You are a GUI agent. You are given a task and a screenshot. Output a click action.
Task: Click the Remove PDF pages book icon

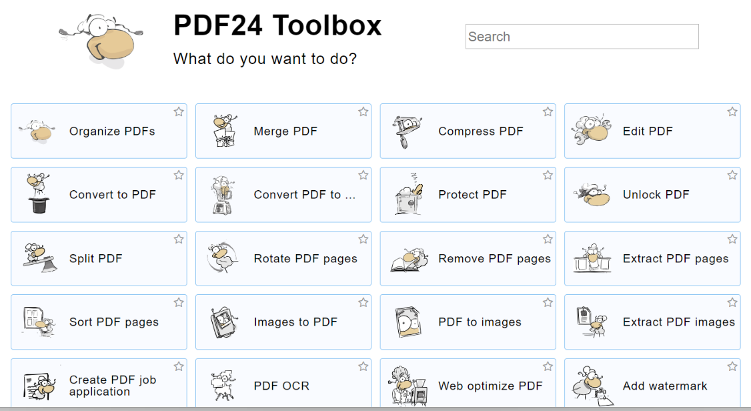coord(409,259)
